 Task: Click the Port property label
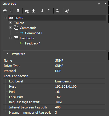12,92
